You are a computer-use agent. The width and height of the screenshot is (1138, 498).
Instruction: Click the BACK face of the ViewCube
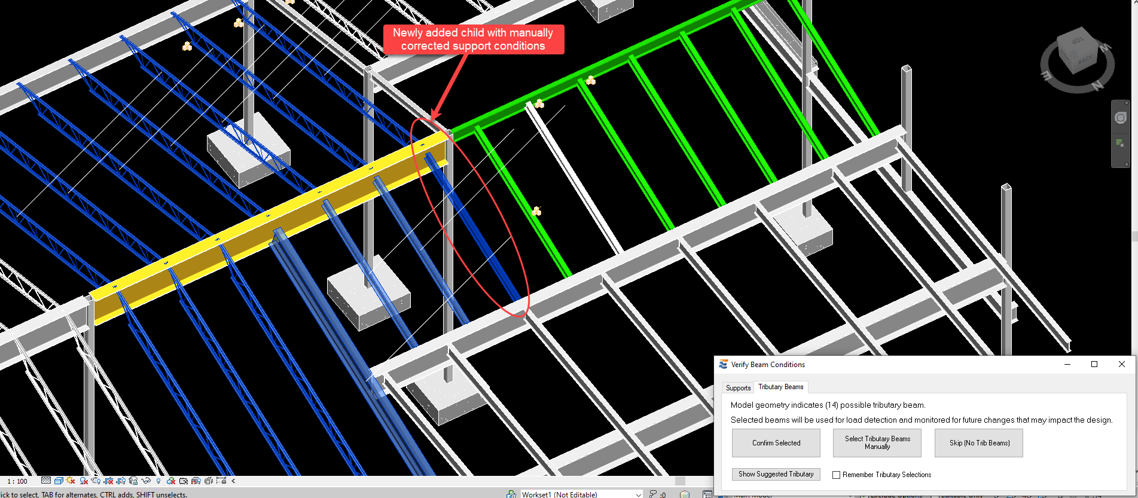click(1085, 59)
